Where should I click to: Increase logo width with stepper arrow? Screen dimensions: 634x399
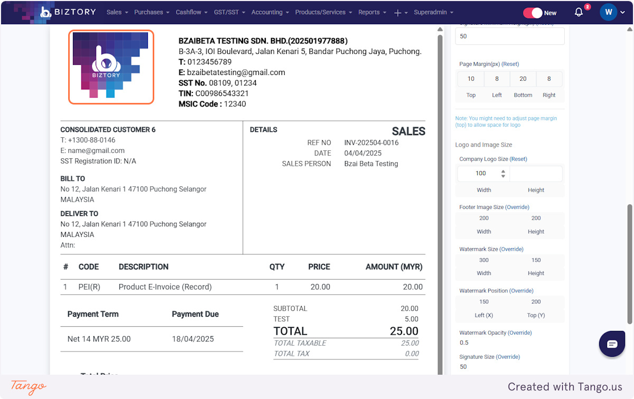[503, 171]
